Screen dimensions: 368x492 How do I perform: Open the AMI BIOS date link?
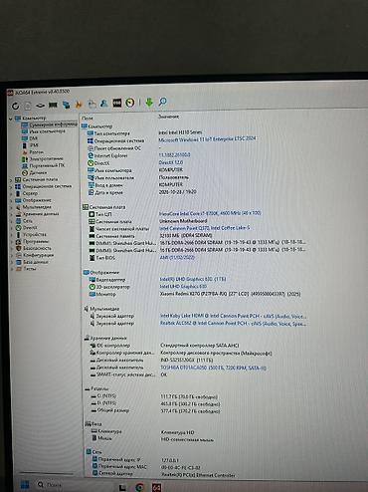(x=177, y=258)
